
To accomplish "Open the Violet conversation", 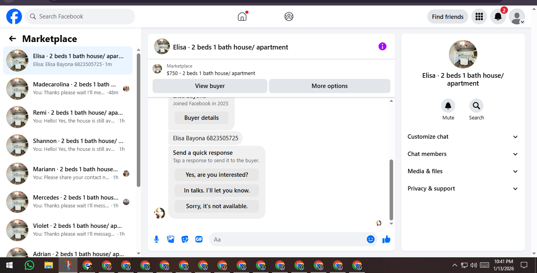I will coord(68,230).
